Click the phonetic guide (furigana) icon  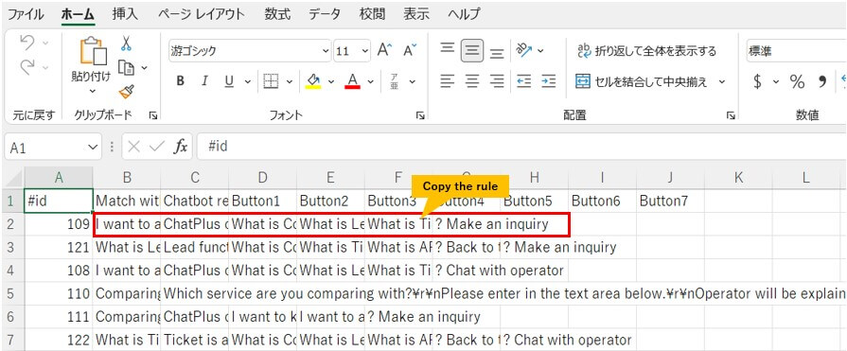(395, 81)
